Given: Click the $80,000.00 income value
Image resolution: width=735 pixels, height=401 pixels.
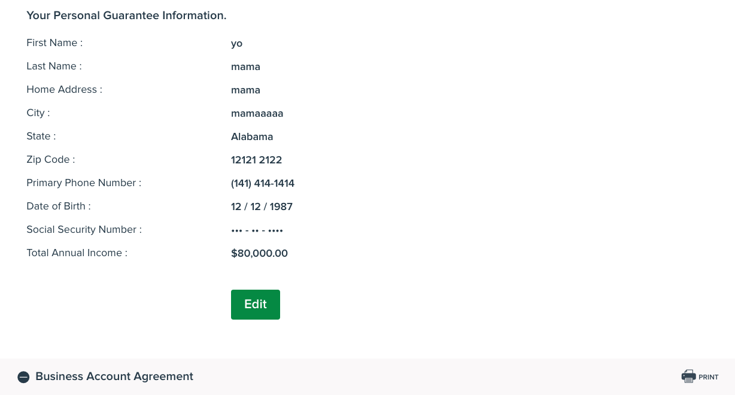Looking at the screenshot, I should pyautogui.click(x=259, y=253).
